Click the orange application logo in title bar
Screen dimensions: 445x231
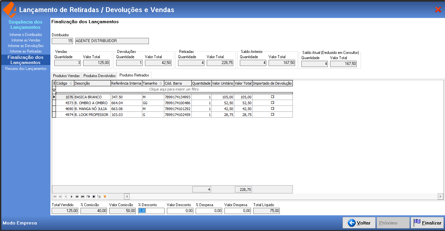click(9, 9)
